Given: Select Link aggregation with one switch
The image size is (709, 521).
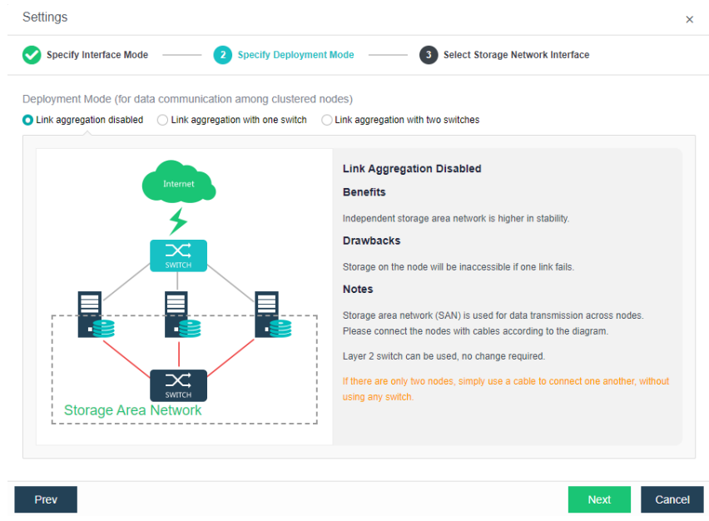Looking at the screenshot, I should pos(163,120).
